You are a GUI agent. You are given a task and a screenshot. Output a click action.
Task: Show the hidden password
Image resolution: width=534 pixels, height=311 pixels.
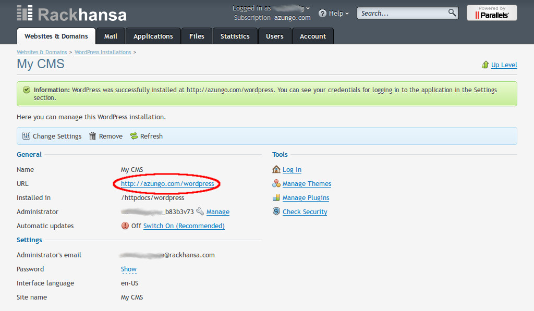129,269
